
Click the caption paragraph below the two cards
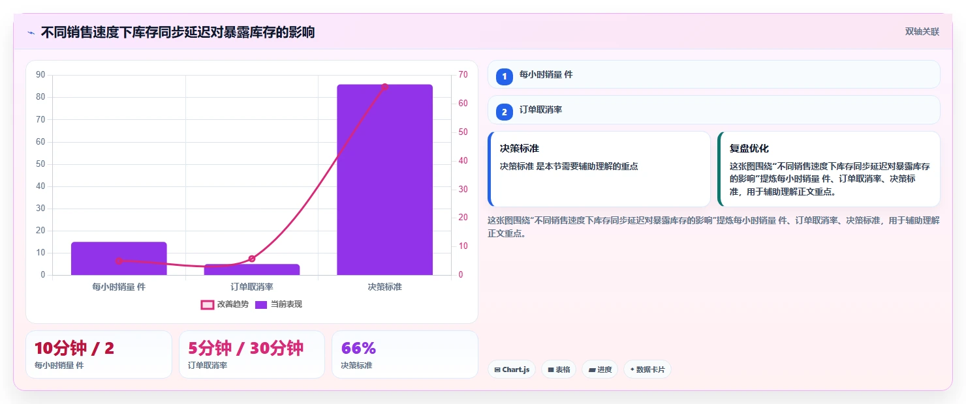[x=713, y=227]
